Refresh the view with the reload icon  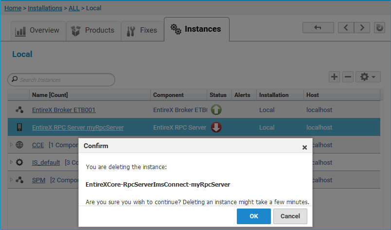pyautogui.click(x=379, y=27)
